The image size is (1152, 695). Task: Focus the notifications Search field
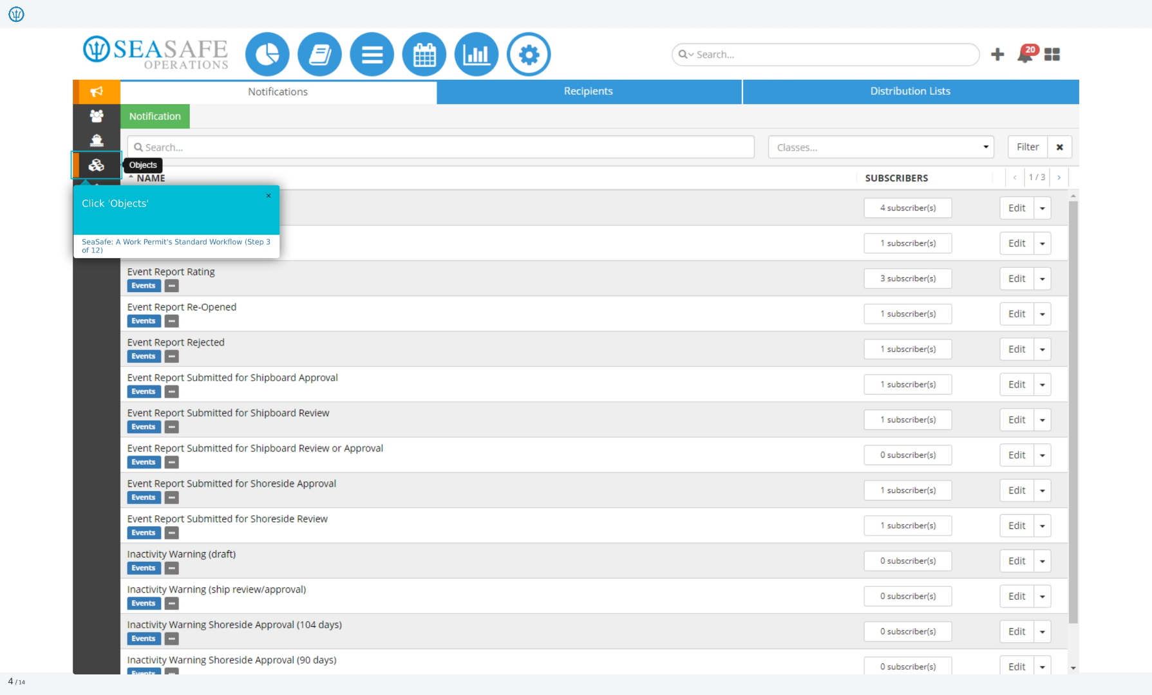[441, 147]
